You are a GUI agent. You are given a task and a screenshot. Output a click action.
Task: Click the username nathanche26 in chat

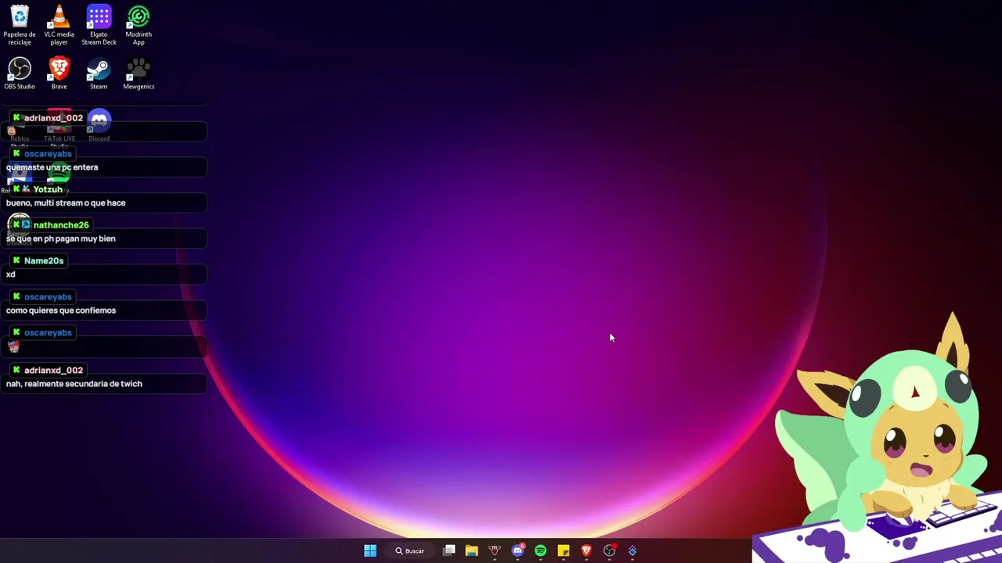(x=61, y=225)
